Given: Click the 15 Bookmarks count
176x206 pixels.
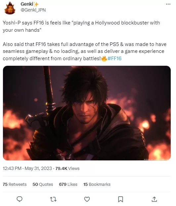Looking at the screenshot, I should point(97,184).
